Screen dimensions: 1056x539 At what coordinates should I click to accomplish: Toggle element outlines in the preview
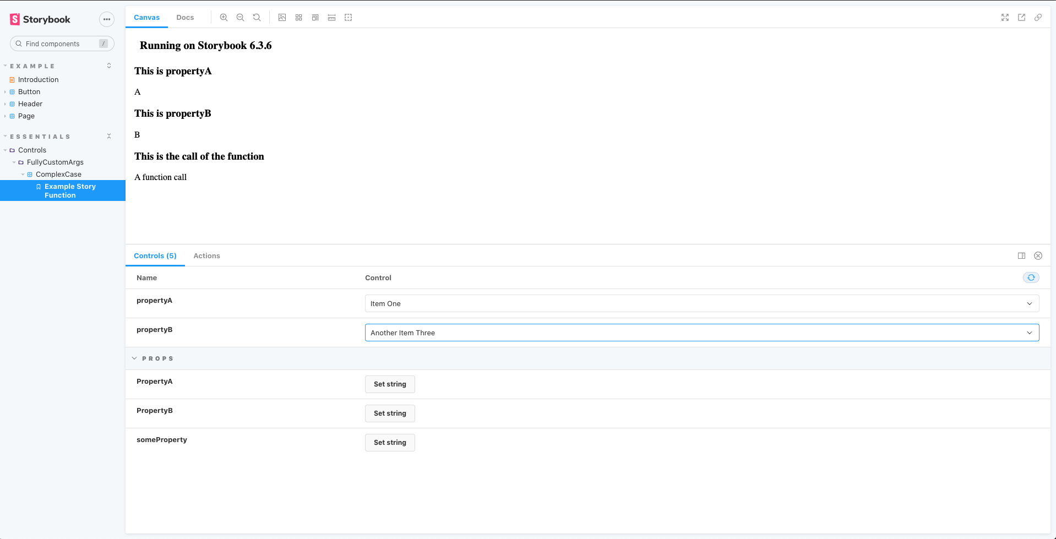click(348, 17)
